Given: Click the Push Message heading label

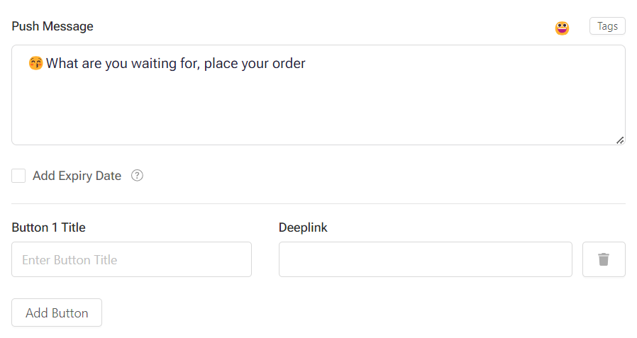Looking at the screenshot, I should tap(52, 27).
